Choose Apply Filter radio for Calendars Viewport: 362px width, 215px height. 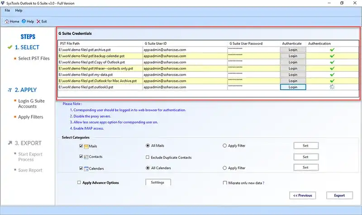pos(224,168)
